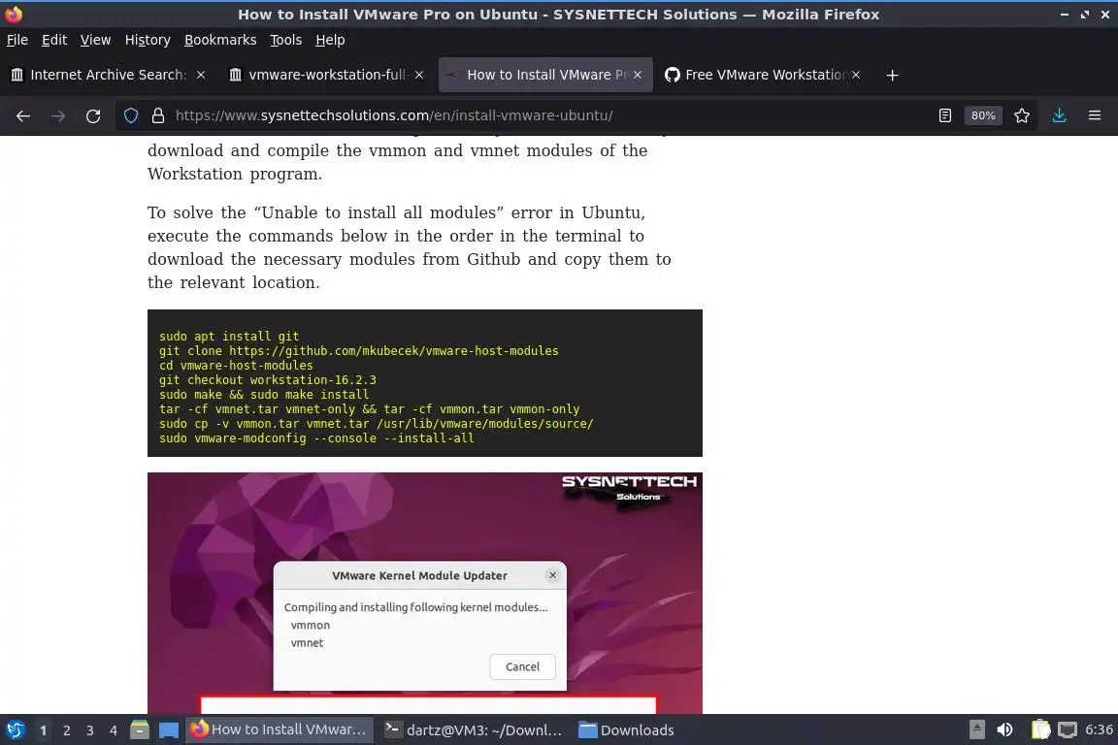Go back to the previous page
The height and width of the screenshot is (745, 1118).
(x=23, y=115)
